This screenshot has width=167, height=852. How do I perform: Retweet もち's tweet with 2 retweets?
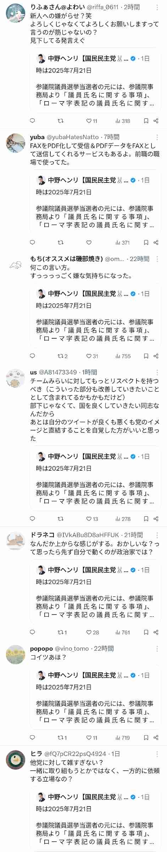62,356
